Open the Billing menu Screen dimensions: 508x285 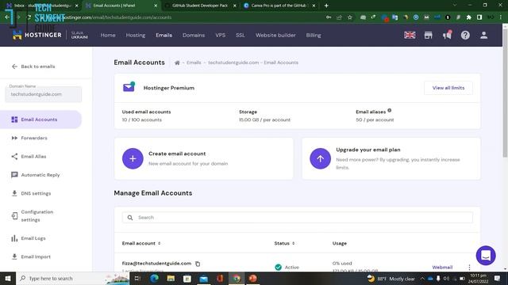coord(314,35)
